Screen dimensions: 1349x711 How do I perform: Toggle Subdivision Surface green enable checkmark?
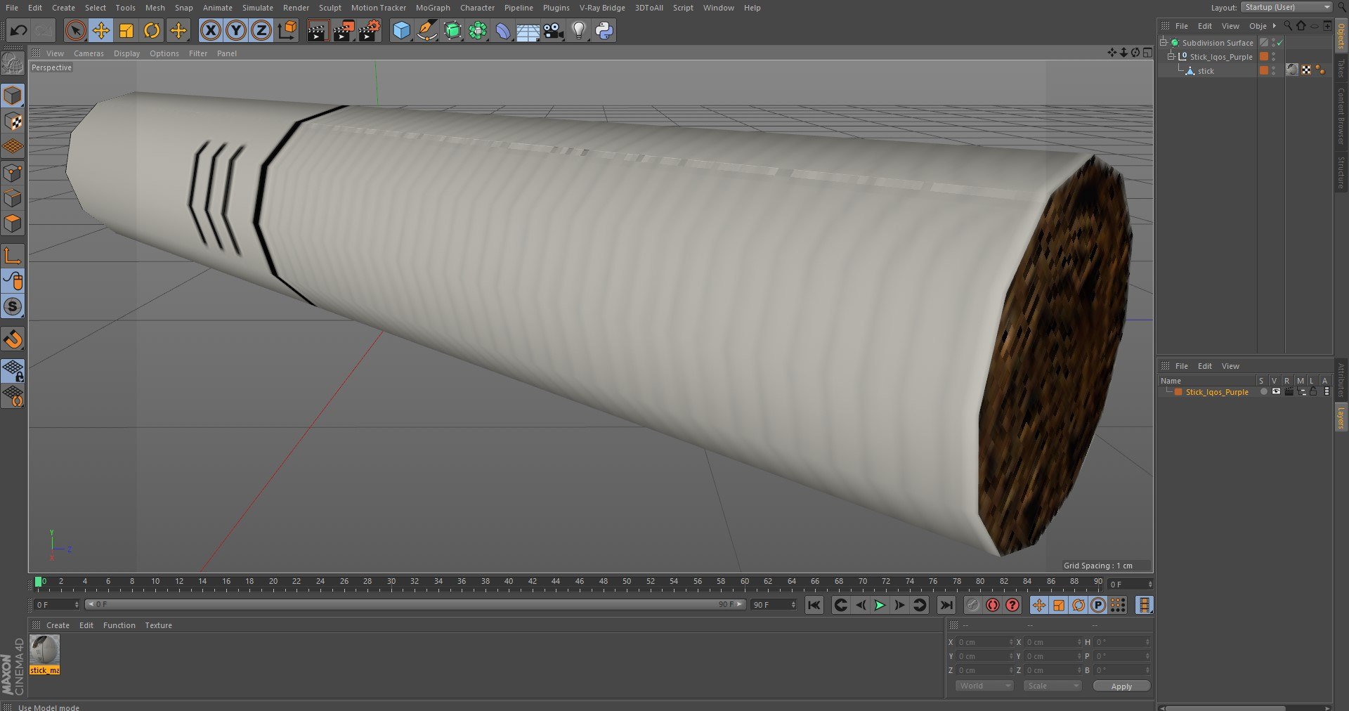pyautogui.click(x=1280, y=43)
